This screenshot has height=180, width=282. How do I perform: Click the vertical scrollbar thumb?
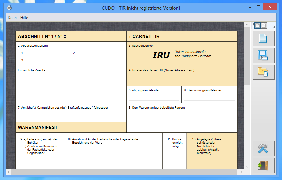[247, 56]
